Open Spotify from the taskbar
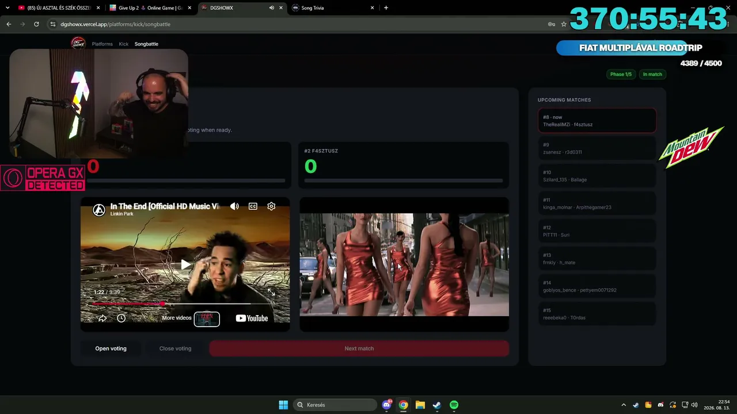This screenshot has width=737, height=414. 454,405
